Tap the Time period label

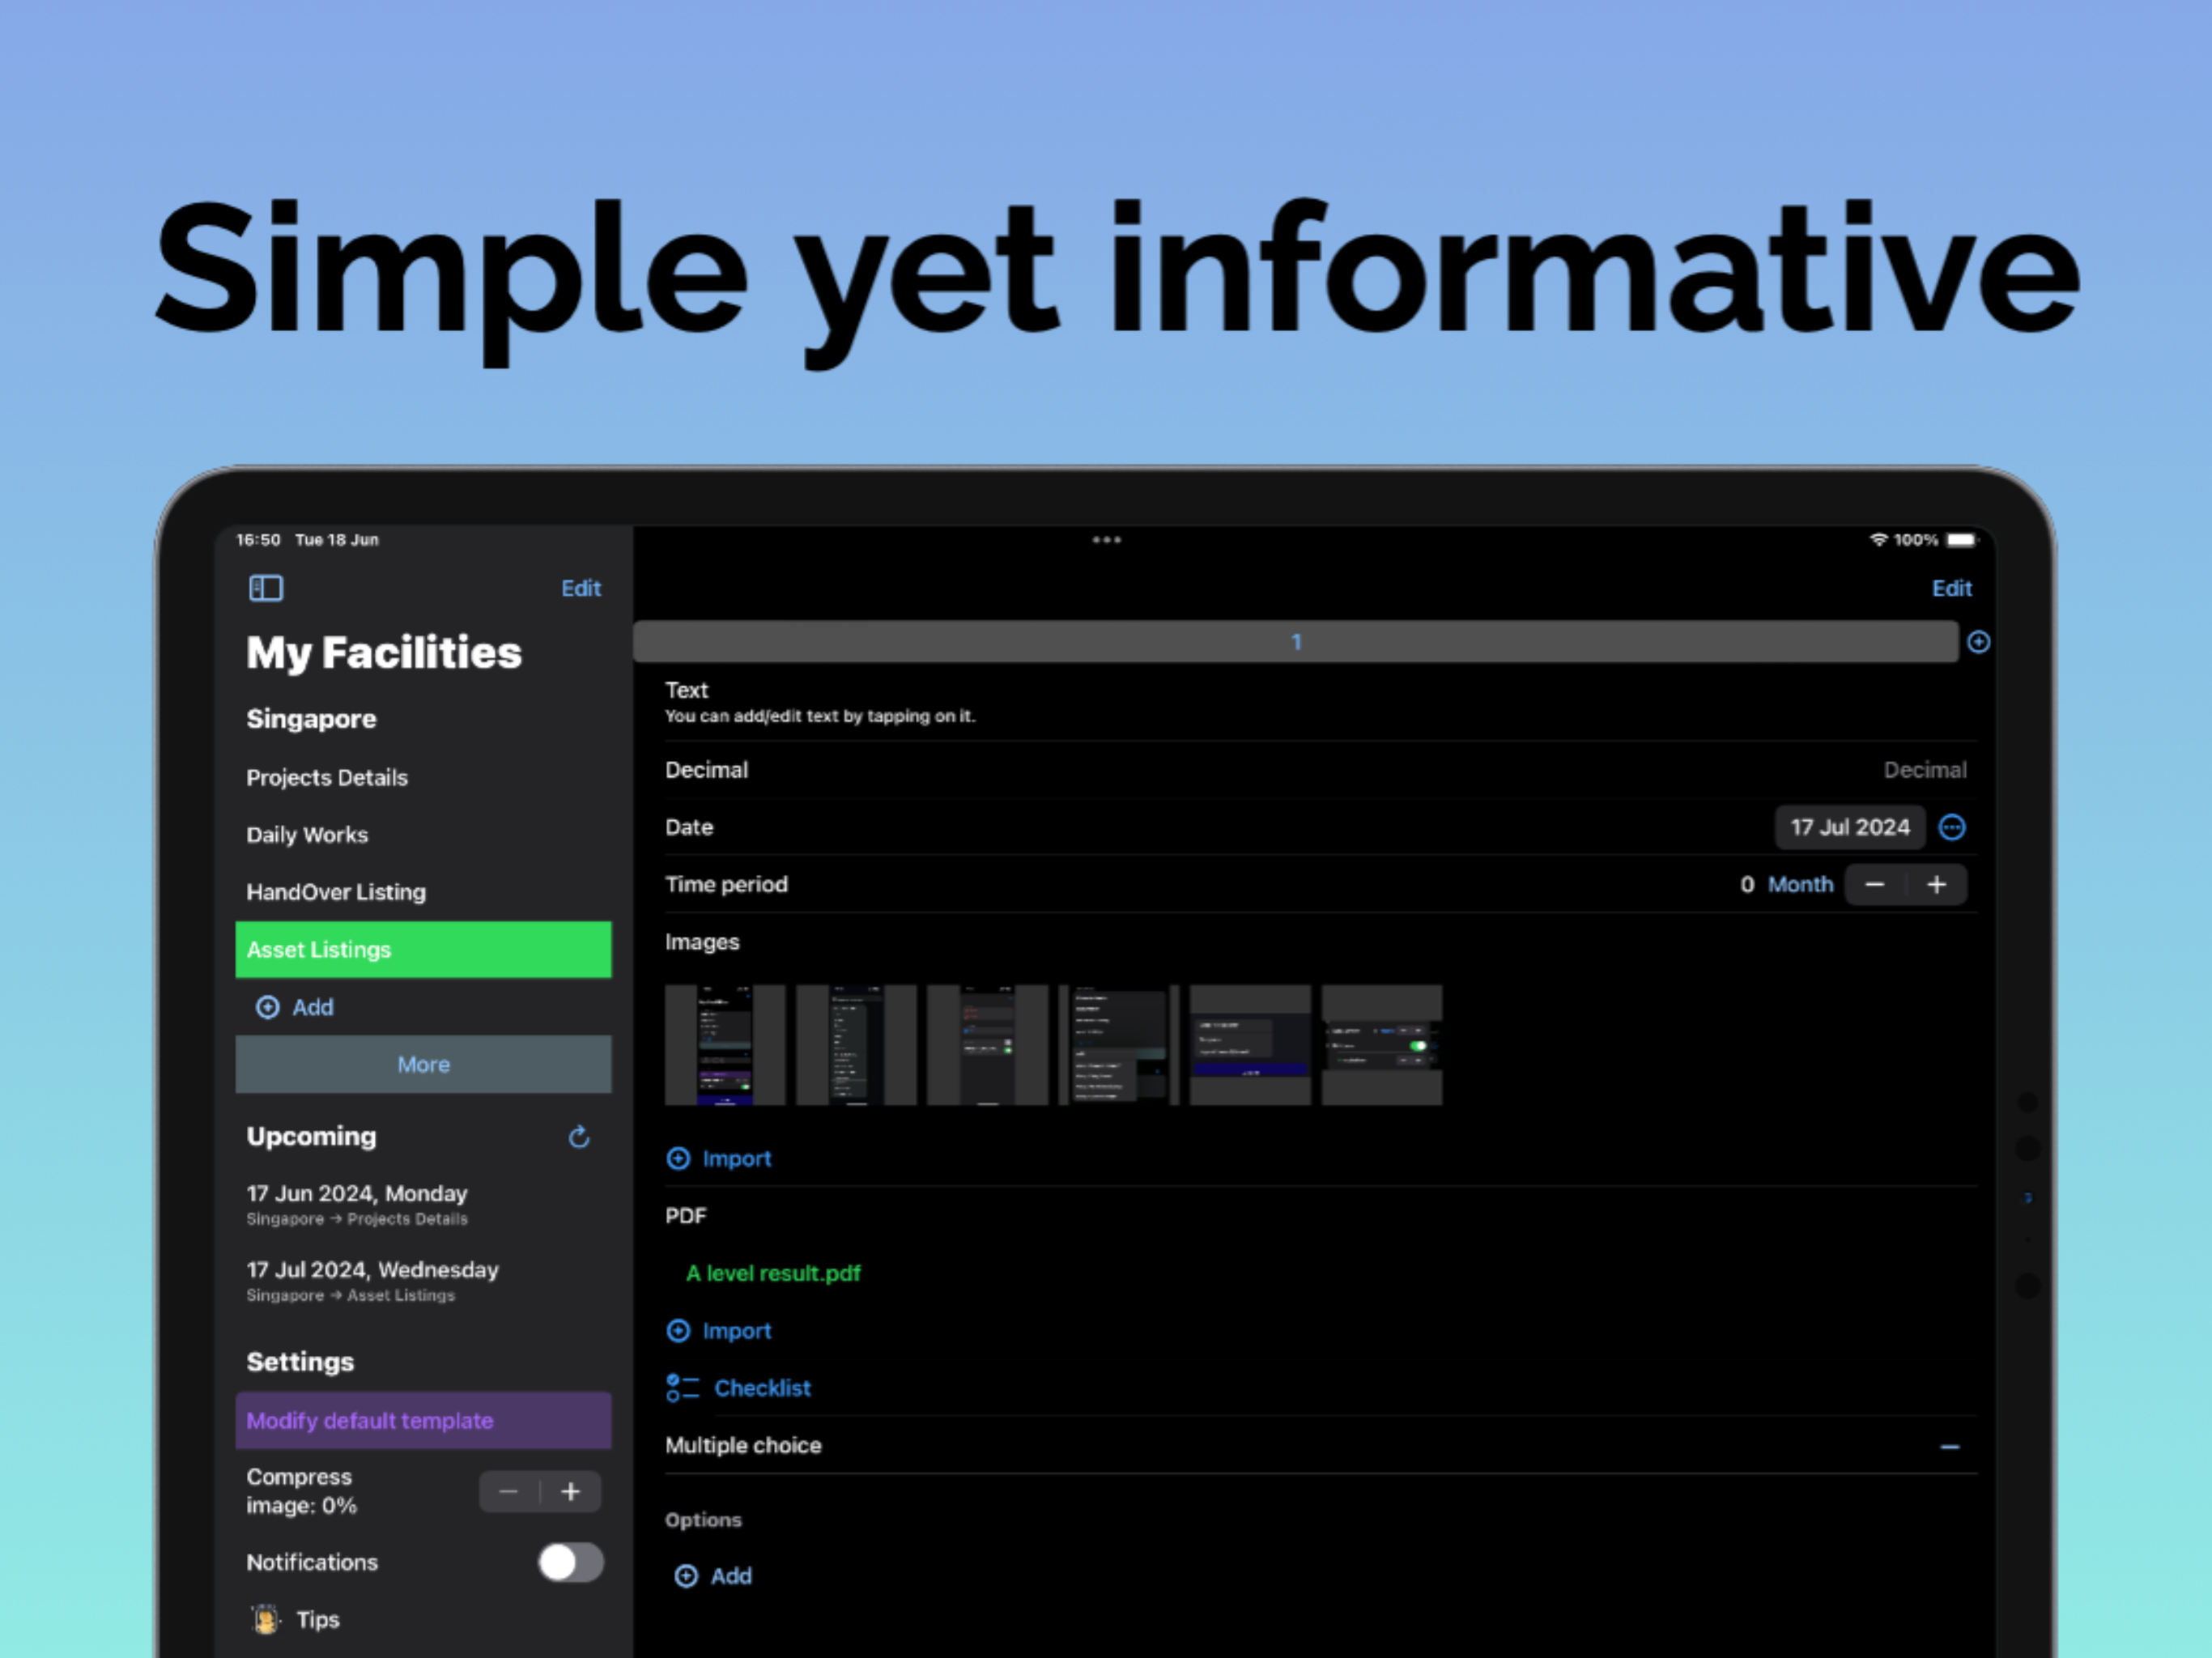pyautogui.click(x=726, y=884)
